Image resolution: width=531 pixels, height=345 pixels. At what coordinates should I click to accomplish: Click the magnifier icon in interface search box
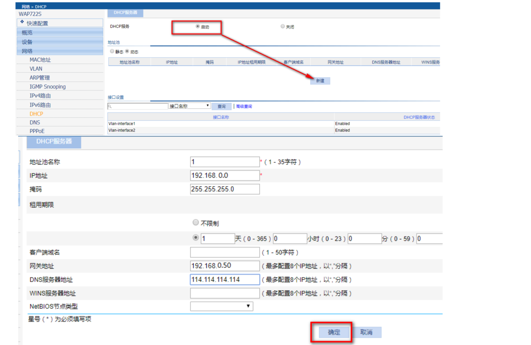coord(110,106)
